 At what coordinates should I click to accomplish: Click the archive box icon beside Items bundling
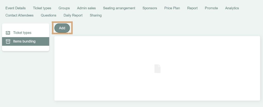[8, 41]
